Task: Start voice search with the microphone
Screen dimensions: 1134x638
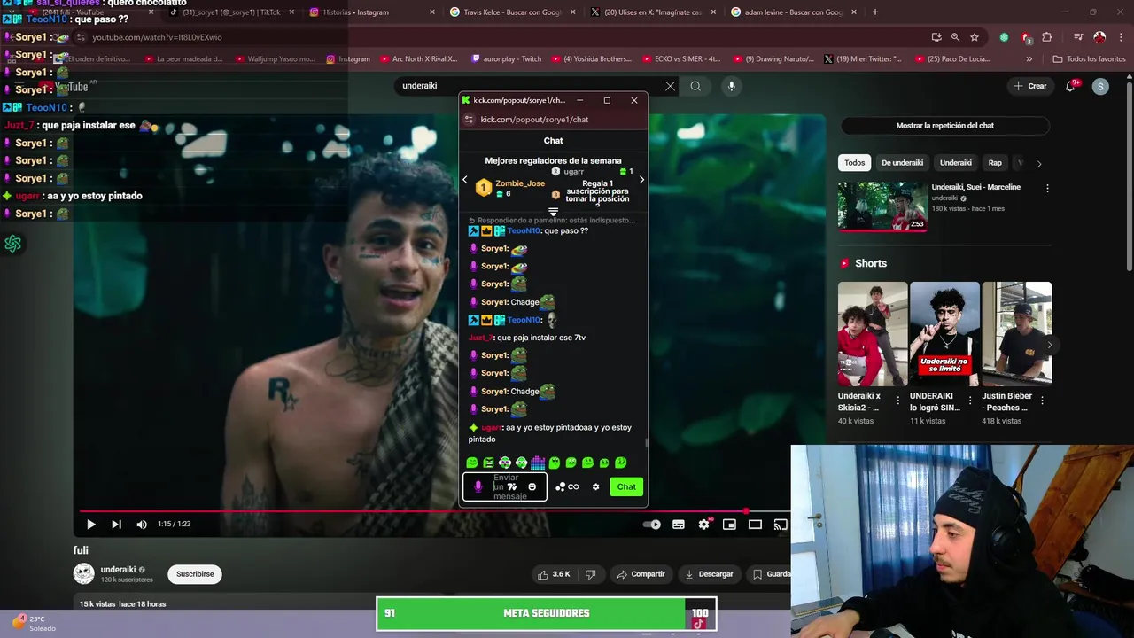Action: [731, 86]
